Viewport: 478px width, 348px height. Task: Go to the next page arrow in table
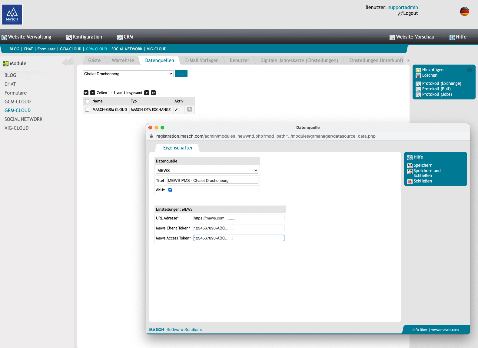(x=147, y=93)
